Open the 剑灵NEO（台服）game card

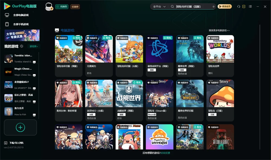point(99,101)
